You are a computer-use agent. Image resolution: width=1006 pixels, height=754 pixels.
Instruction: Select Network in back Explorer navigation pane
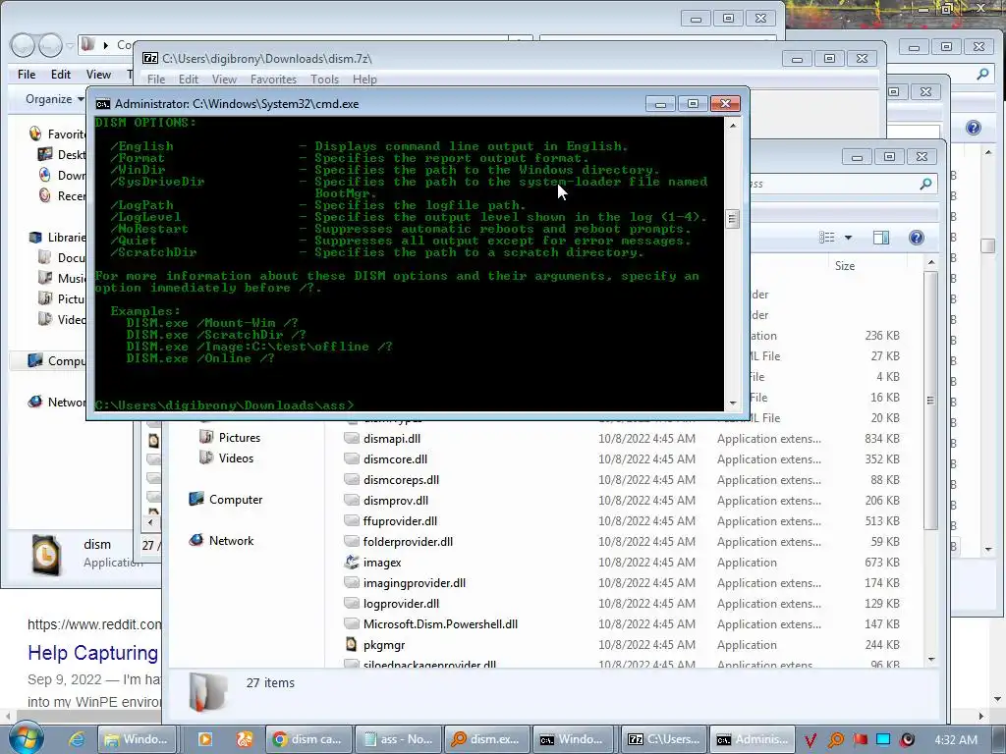tap(56, 402)
